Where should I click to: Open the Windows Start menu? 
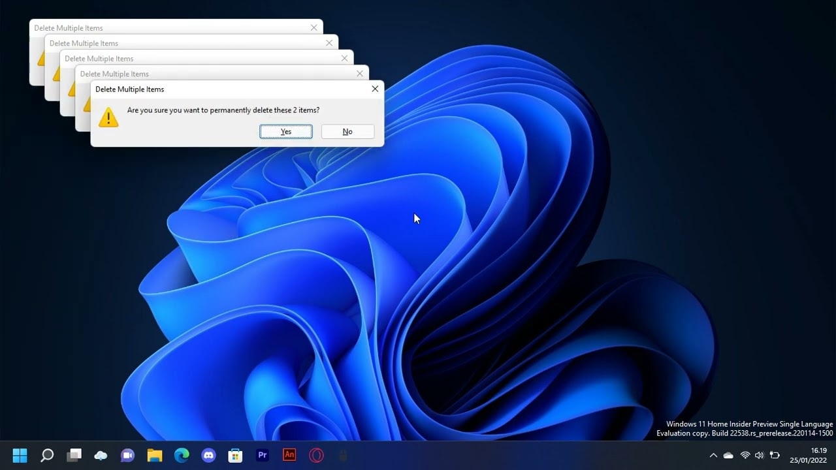(x=20, y=455)
